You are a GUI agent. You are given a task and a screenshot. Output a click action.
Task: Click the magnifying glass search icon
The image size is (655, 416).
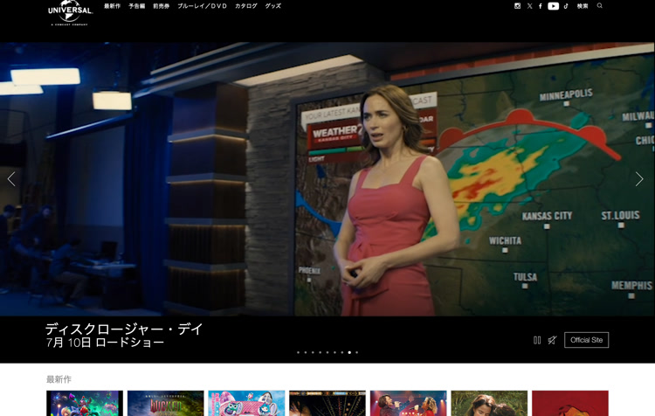pyautogui.click(x=599, y=6)
